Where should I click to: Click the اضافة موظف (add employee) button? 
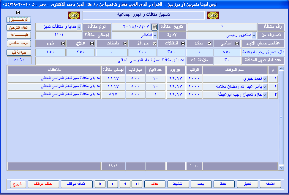pos(77,184)
